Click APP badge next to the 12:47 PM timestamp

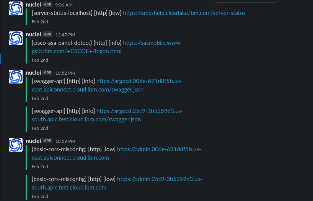(x=47, y=34)
